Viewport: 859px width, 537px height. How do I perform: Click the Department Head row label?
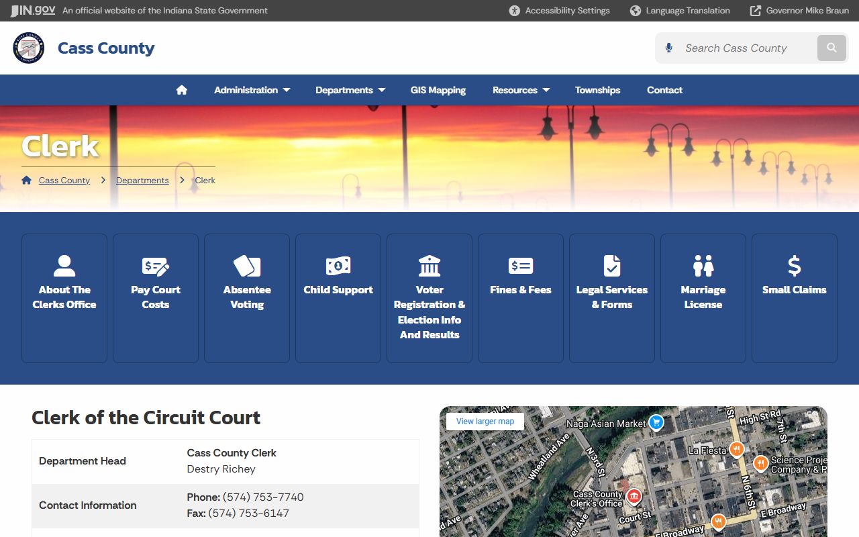pyautogui.click(x=83, y=461)
